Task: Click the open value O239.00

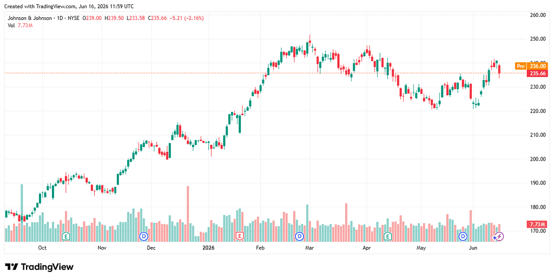Action: point(92,18)
